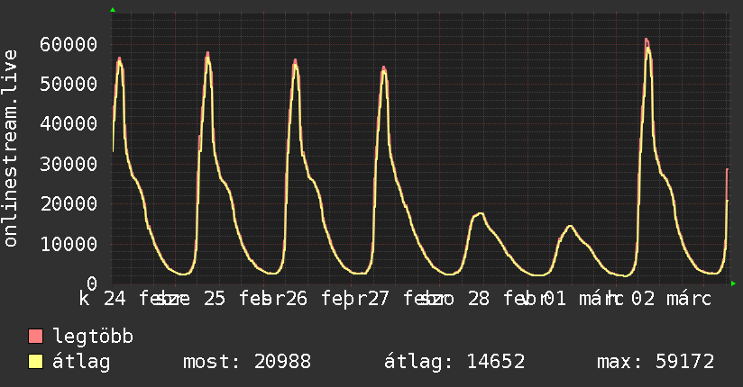Click the 'max: 59172' statistic

tap(656, 362)
